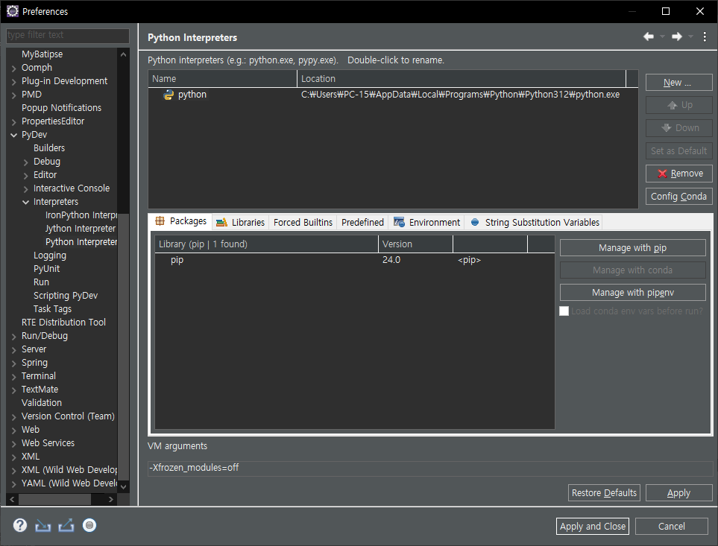Expand the Plug-in Development node
The height and width of the screenshot is (546, 718).
coord(13,81)
